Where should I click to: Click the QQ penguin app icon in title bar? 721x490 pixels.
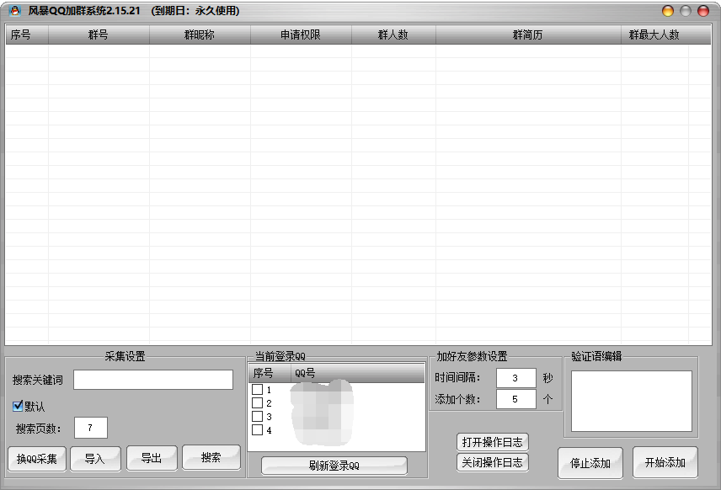point(14,11)
